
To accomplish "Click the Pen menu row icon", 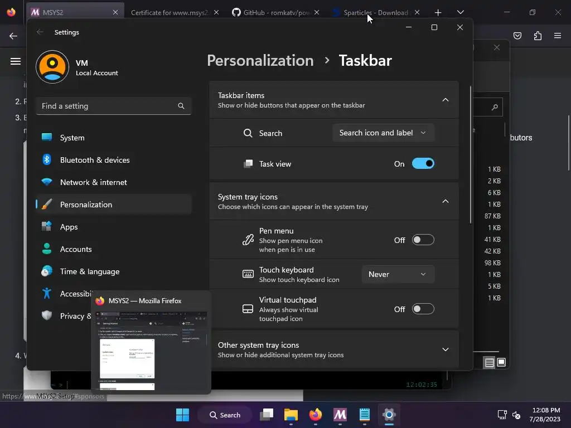I will [248, 240].
